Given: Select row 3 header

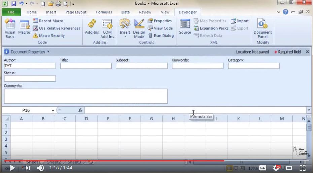Looking at the screenshot, I should coord(6,139).
